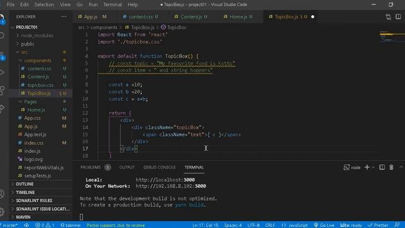Expand the Outline section
The width and height of the screenshot is (405, 228).
pyautogui.click(x=40, y=184)
